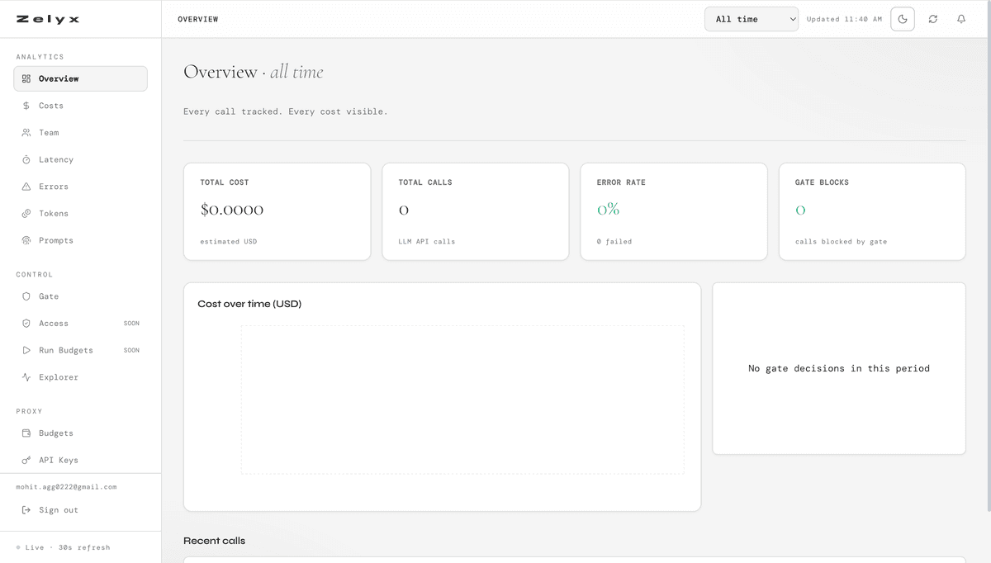The width and height of the screenshot is (991, 563).
Task: Click the Updated 11:40 AM timestamp
Action: point(844,19)
